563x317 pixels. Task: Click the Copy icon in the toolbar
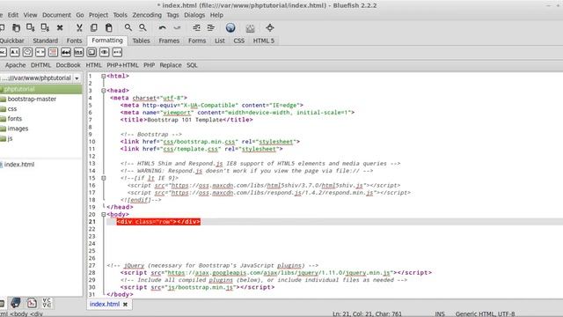94,27
